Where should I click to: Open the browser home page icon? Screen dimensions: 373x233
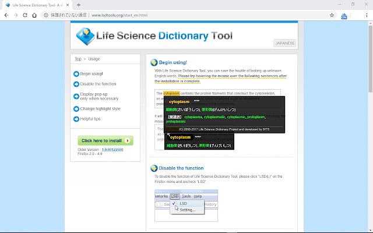34,15
